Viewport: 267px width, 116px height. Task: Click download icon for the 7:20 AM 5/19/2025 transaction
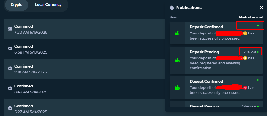coord(10,29)
